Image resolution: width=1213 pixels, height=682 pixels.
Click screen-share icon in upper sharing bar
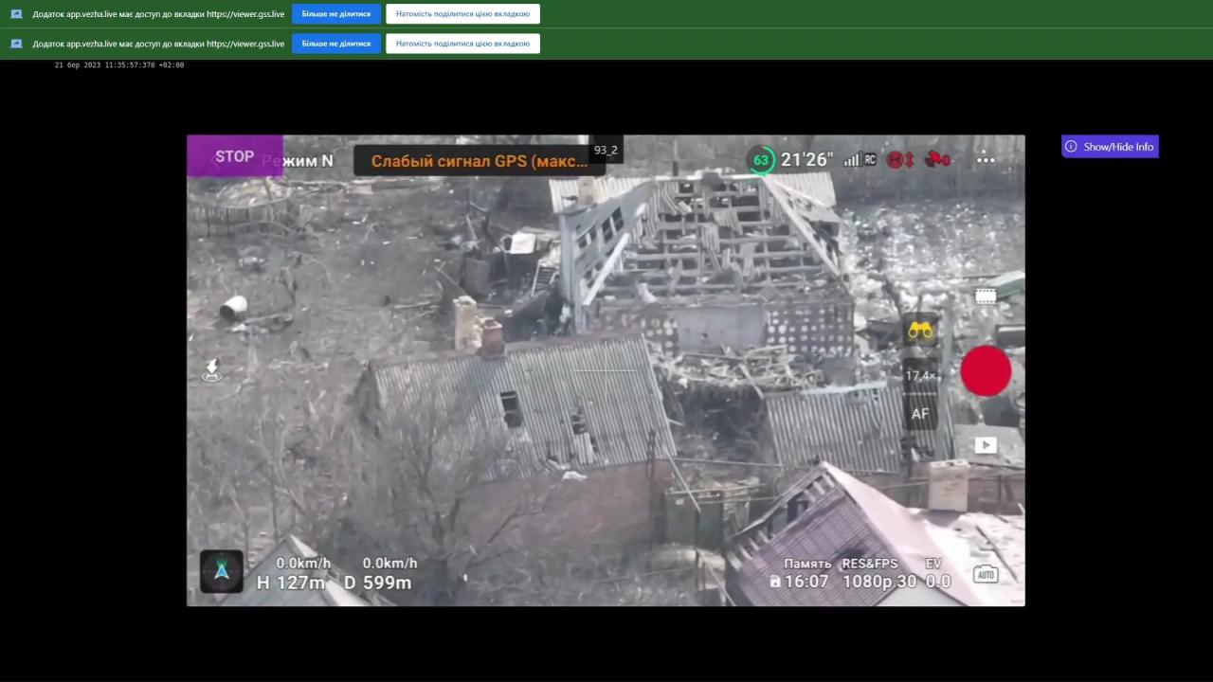tap(16, 14)
